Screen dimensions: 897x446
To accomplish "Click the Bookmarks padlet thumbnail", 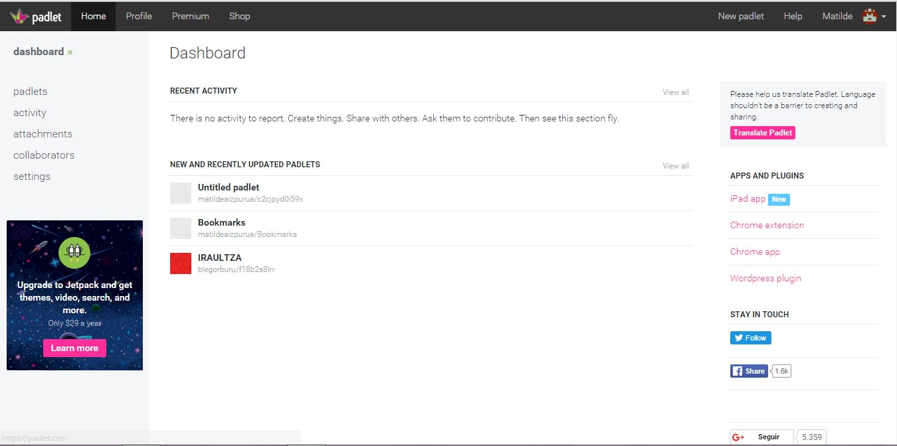I will click(181, 228).
